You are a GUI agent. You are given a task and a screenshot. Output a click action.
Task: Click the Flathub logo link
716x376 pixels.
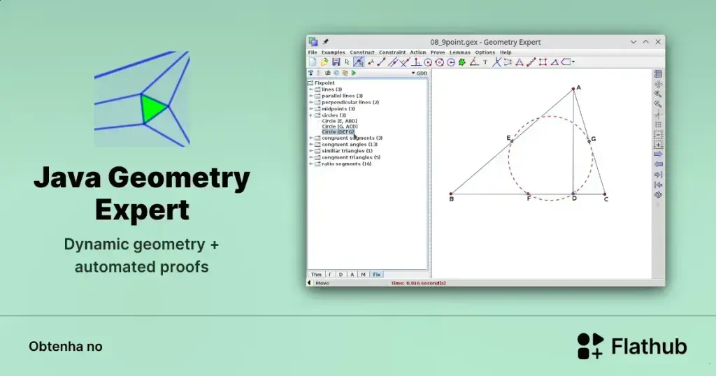point(632,347)
